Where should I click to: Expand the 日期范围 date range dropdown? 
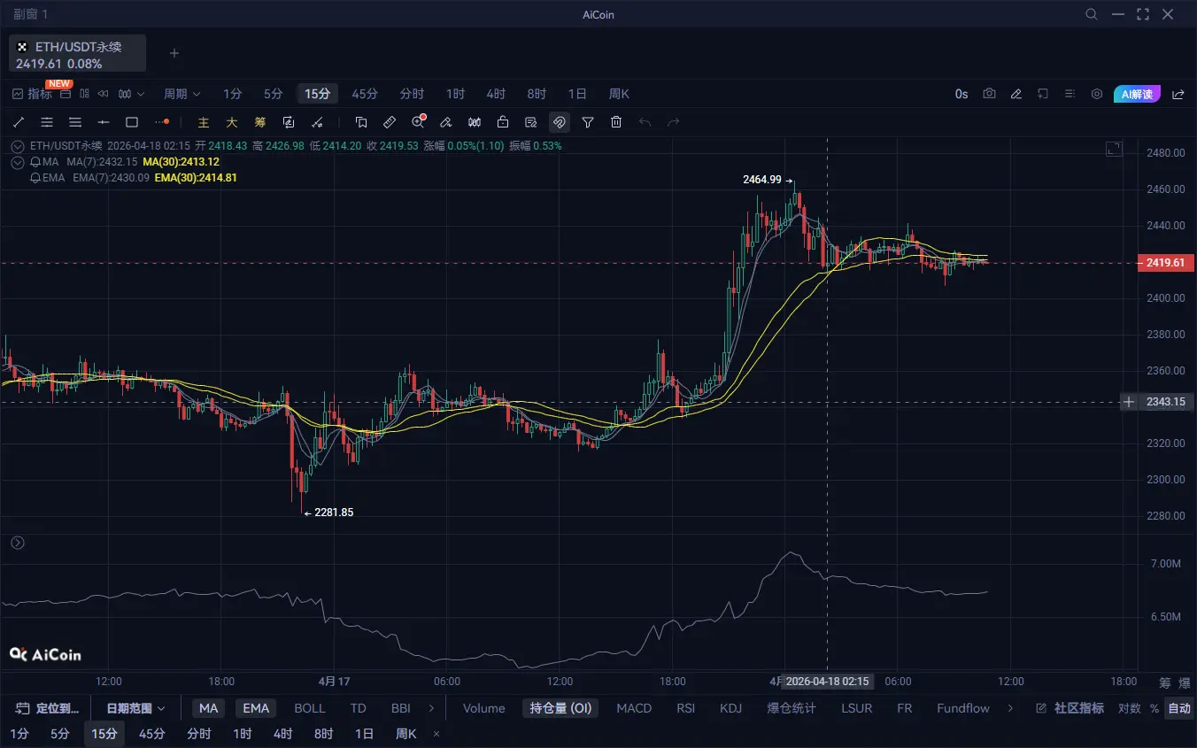pos(136,708)
